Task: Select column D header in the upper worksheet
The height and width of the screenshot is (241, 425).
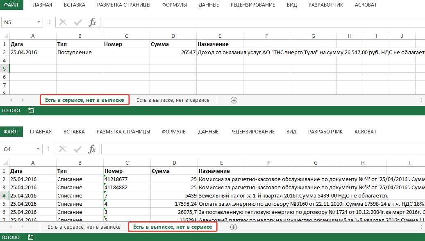Action: tap(173, 36)
